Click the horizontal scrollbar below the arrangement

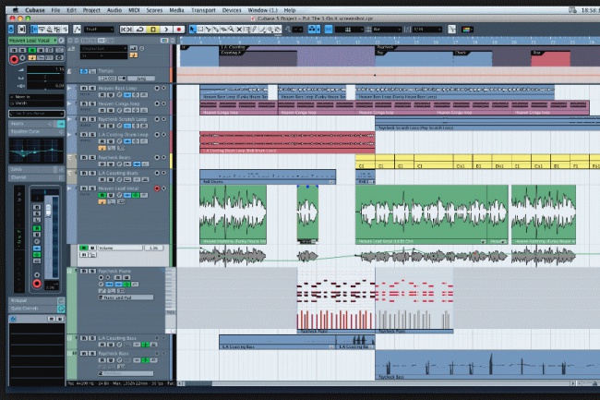coord(377,383)
